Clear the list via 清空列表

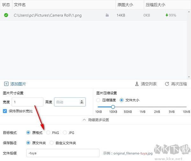click(x=146, y=84)
